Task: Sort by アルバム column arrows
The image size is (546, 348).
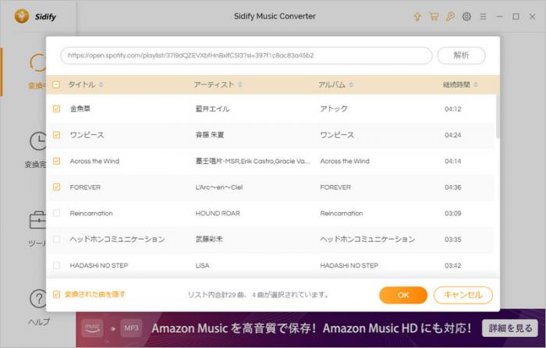Action: pyautogui.click(x=351, y=84)
